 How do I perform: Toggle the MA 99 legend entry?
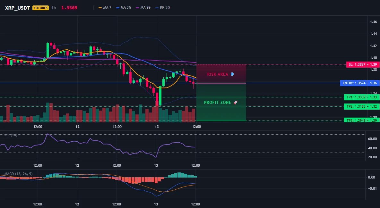pos(143,8)
